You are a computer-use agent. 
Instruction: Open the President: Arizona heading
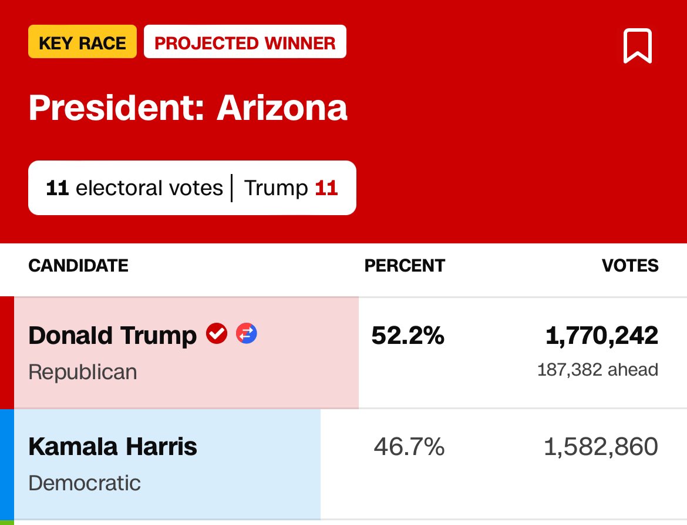(188, 108)
